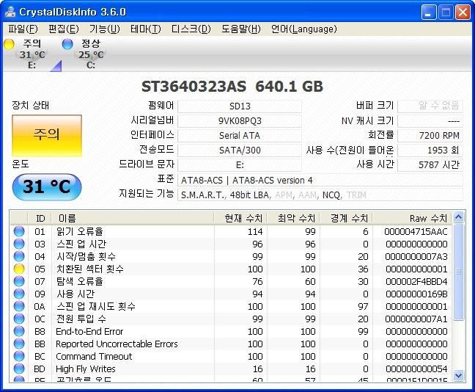Click the 경계 수치 column header

coord(346,219)
